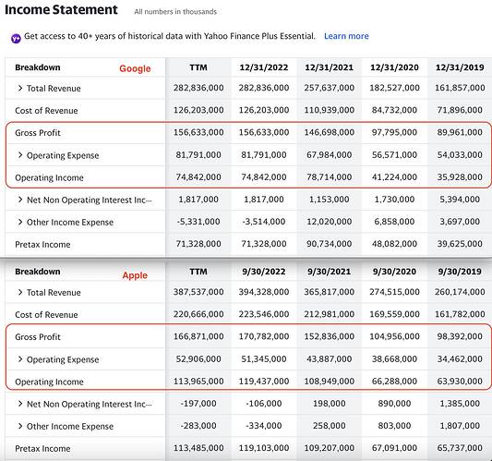
Task: Select the 9/30/2022 column header
Action: click(264, 272)
